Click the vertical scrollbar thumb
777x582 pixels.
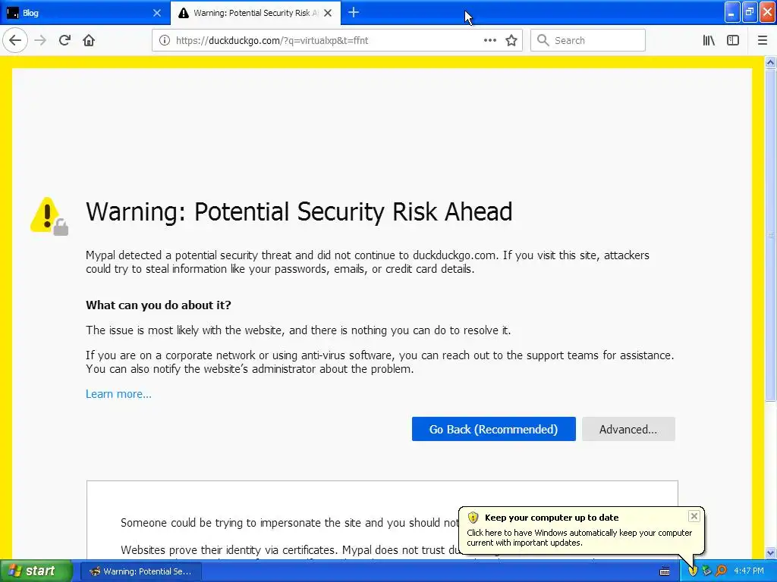point(770,235)
